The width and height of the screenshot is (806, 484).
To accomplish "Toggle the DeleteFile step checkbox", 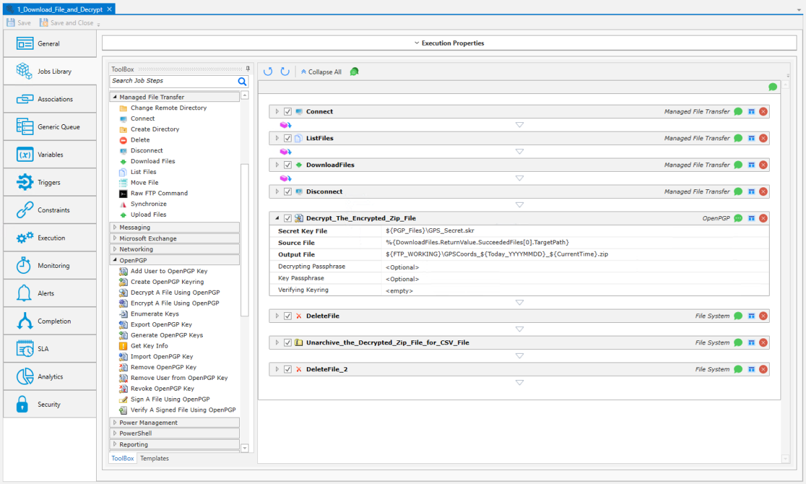I will pyautogui.click(x=287, y=316).
